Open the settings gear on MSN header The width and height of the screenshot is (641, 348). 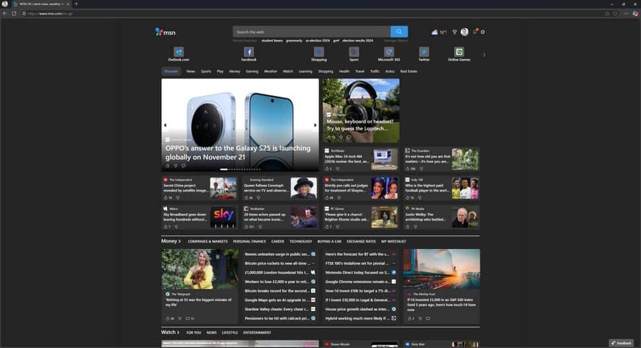click(x=483, y=32)
